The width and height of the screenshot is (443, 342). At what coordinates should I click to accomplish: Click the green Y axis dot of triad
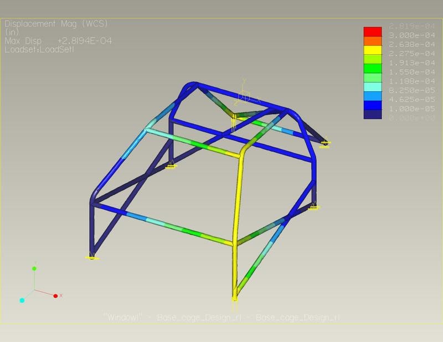tap(34, 268)
